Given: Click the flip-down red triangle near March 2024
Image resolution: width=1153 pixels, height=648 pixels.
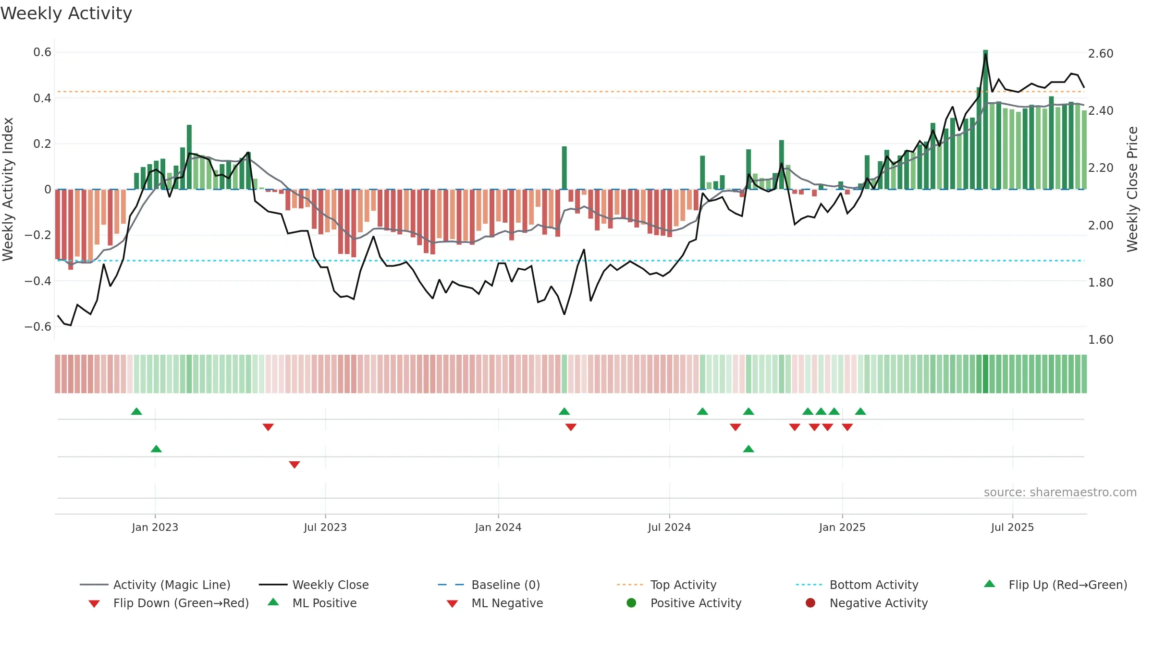Looking at the screenshot, I should pyautogui.click(x=571, y=427).
